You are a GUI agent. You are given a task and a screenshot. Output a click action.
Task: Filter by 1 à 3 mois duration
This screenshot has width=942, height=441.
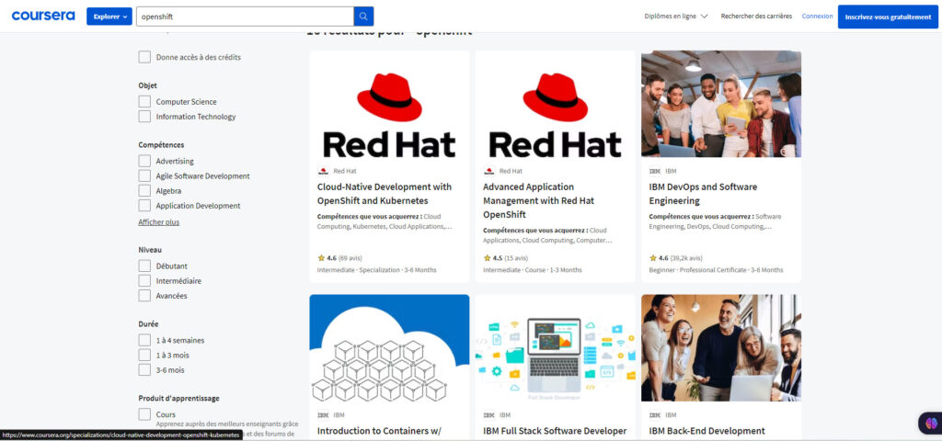pyautogui.click(x=144, y=355)
